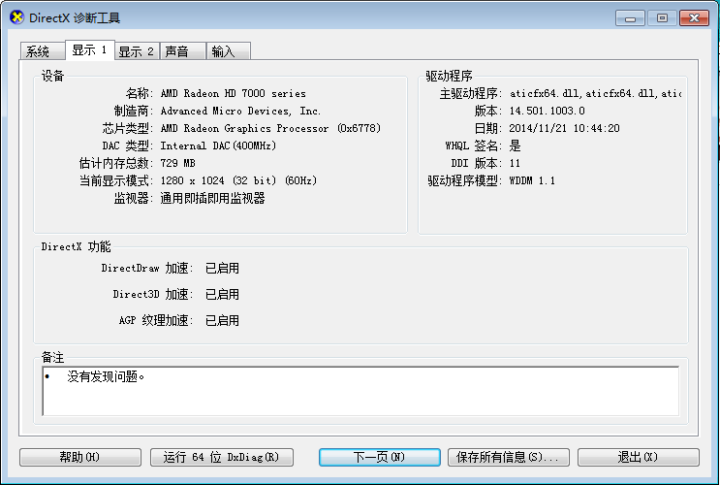Click device name AMD Radeon HD 7000 series
The width and height of the screenshot is (720, 485).
234,93
